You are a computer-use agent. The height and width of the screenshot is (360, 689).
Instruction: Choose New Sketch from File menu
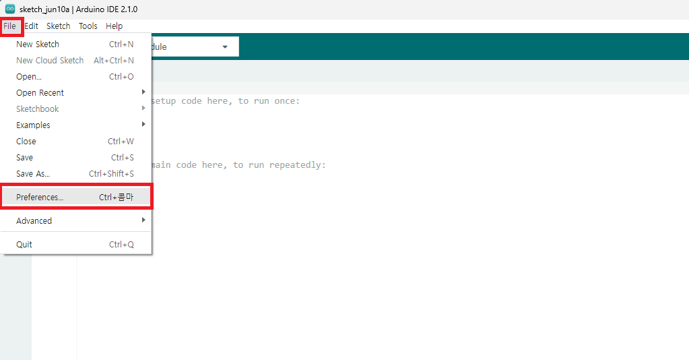coord(75,44)
